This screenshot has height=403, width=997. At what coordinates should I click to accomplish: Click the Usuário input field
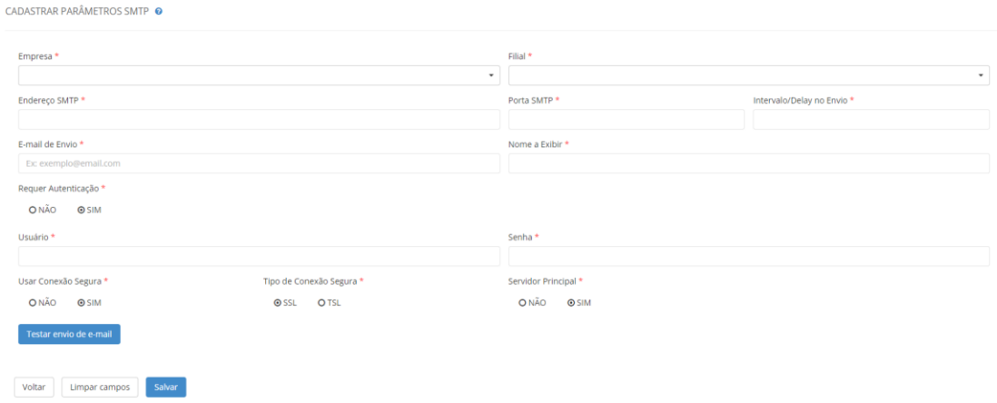point(259,257)
